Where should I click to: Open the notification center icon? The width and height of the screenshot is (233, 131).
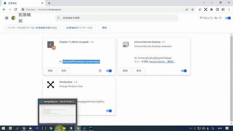coord(227,128)
